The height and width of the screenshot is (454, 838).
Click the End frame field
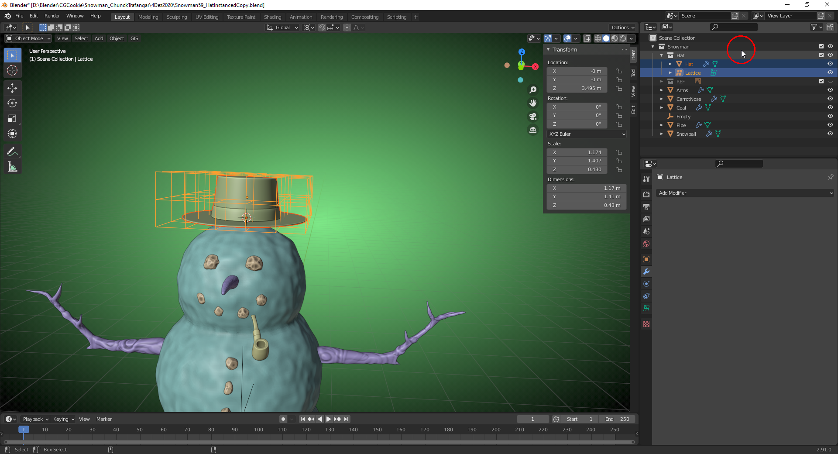pos(617,419)
